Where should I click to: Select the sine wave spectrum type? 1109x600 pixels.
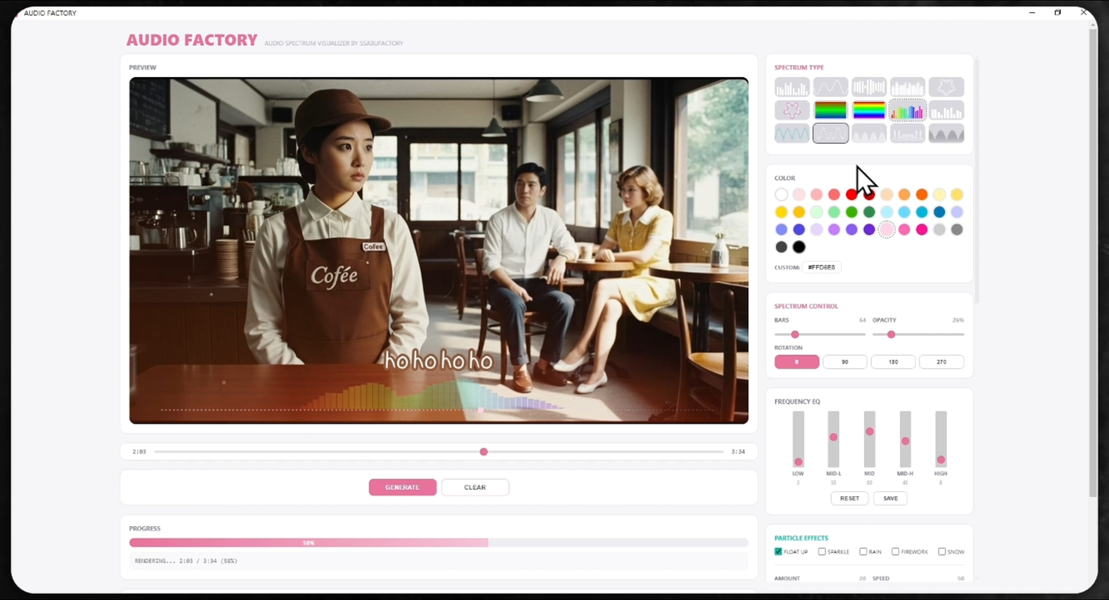coord(830,87)
